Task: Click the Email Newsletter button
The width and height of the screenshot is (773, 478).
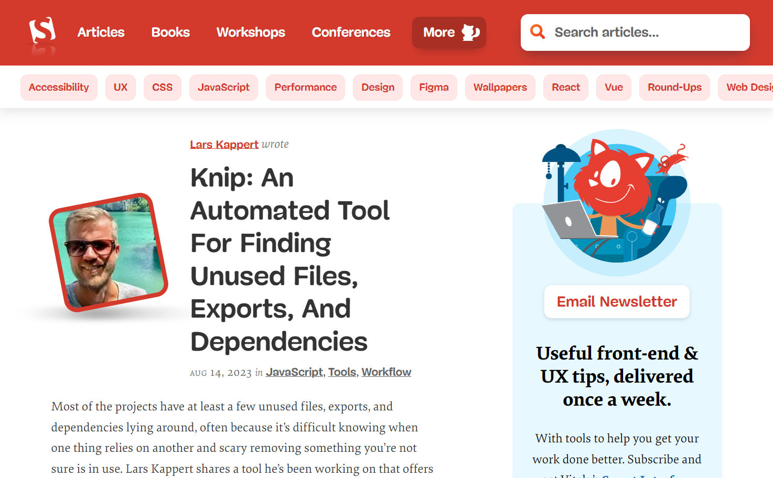Action: click(x=617, y=302)
